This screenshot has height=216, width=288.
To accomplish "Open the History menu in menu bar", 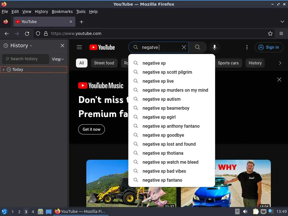I will pyautogui.click(x=41, y=12).
